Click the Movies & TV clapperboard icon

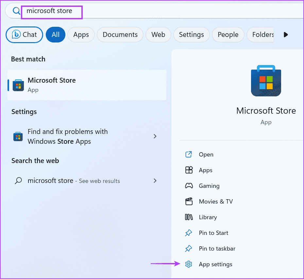coord(189,201)
